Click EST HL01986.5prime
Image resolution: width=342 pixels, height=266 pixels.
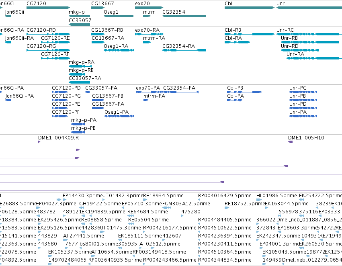[x=259, y=200]
